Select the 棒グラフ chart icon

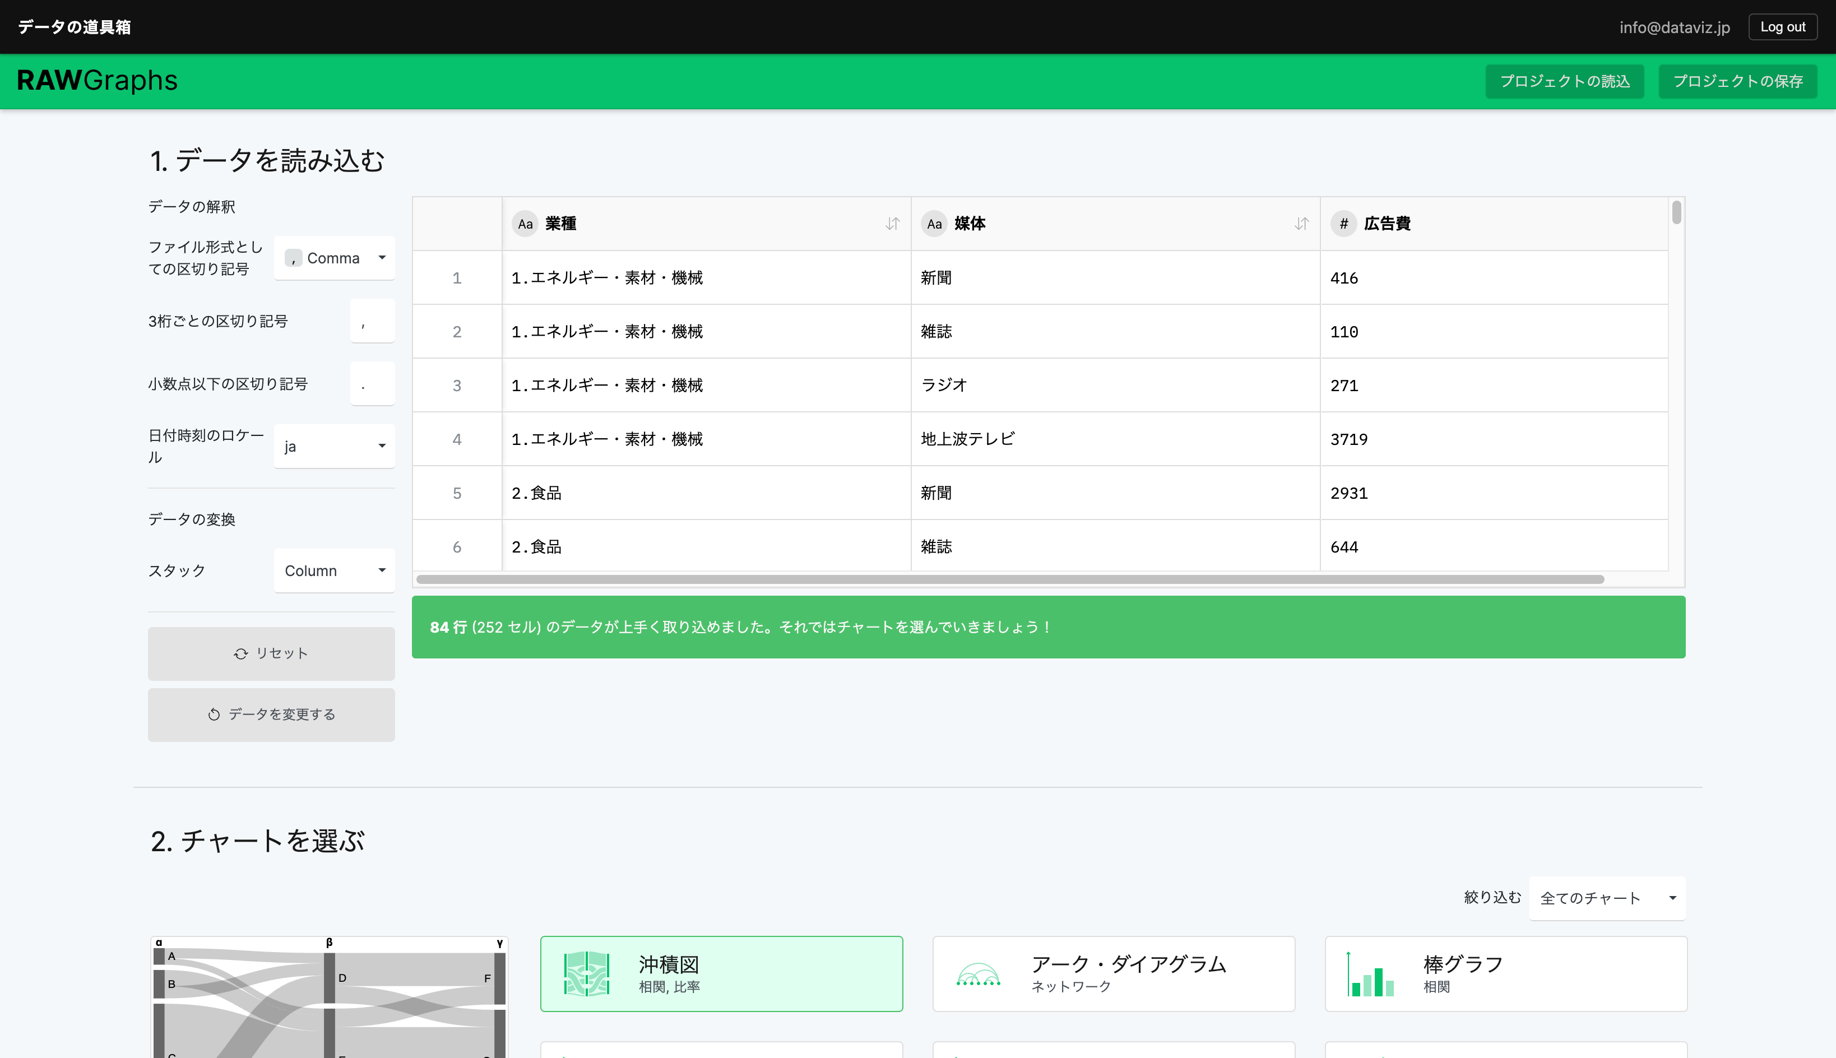[x=1370, y=974]
